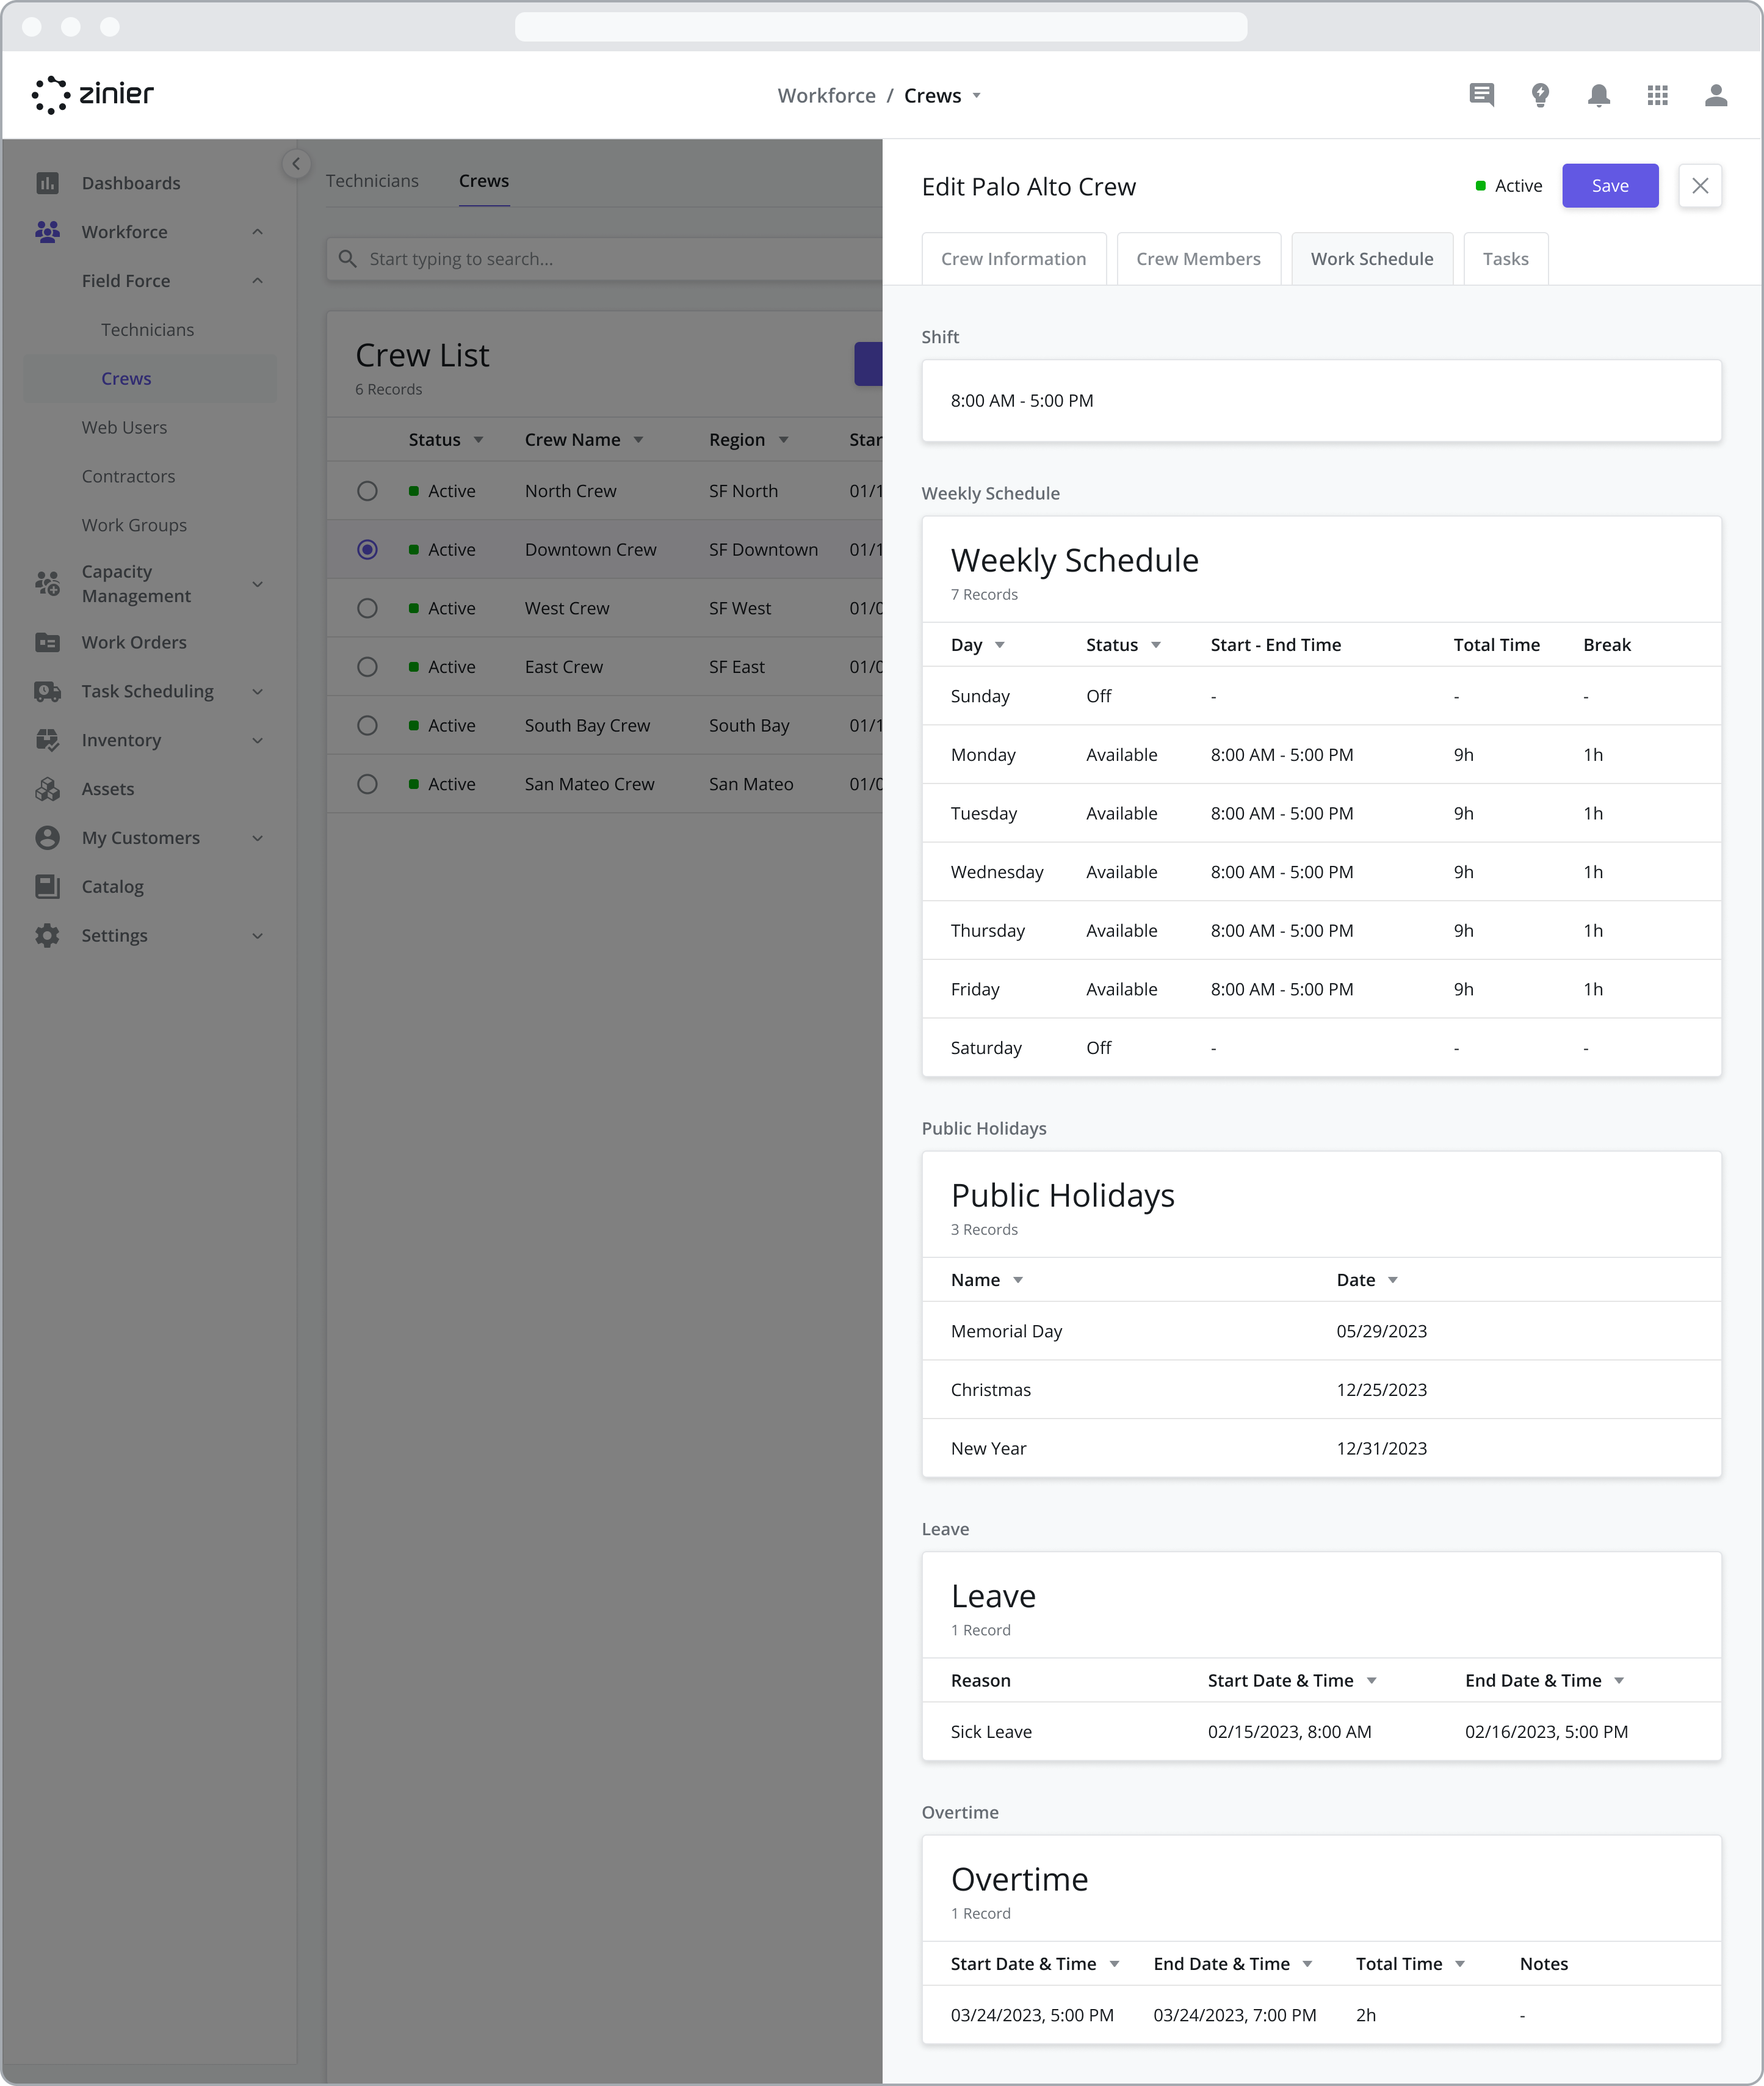The image size is (1764, 2086).
Task: Open Work Groups in the sidebar
Action: (x=134, y=525)
